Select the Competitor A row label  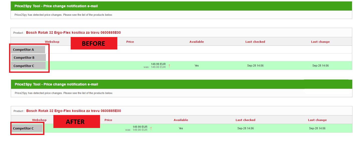(x=28, y=49)
